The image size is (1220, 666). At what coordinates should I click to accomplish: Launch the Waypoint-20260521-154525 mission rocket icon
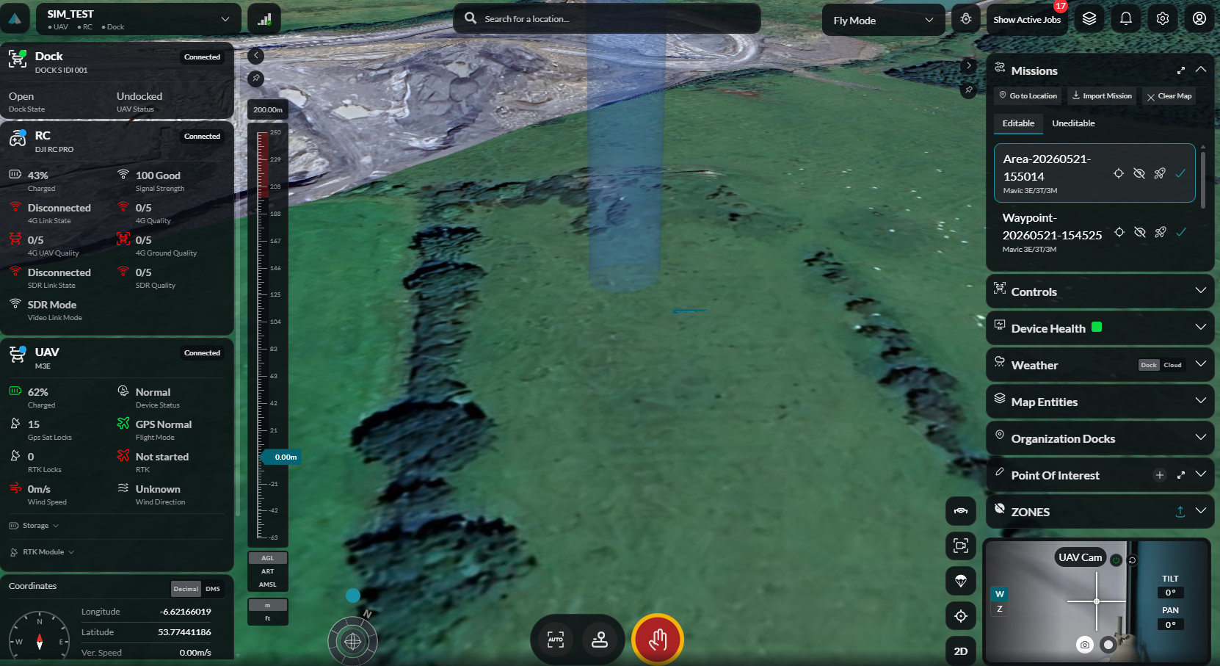click(x=1161, y=232)
